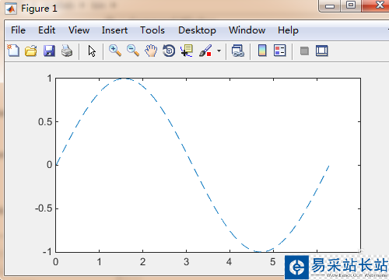
Task: Insert a legend via toolbar icon
Action: click(280, 51)
